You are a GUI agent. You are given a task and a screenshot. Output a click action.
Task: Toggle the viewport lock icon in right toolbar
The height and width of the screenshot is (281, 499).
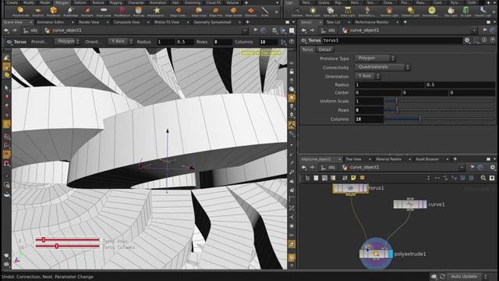tap(292, 72)
